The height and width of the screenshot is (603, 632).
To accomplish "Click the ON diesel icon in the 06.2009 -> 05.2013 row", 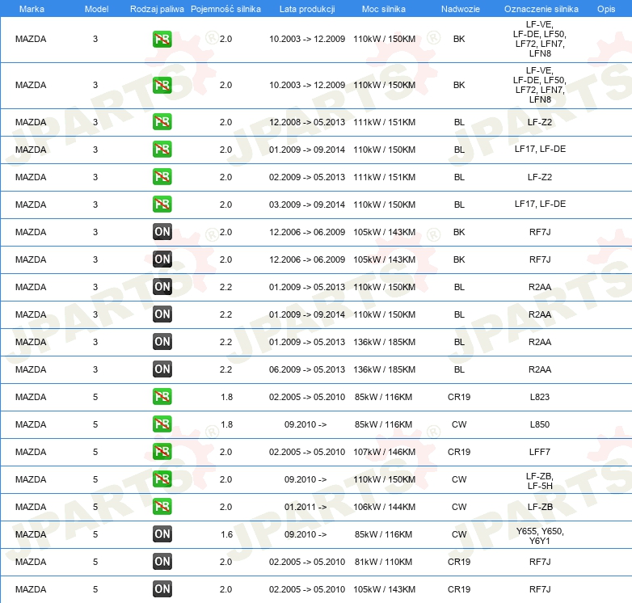I will (162, 369).
